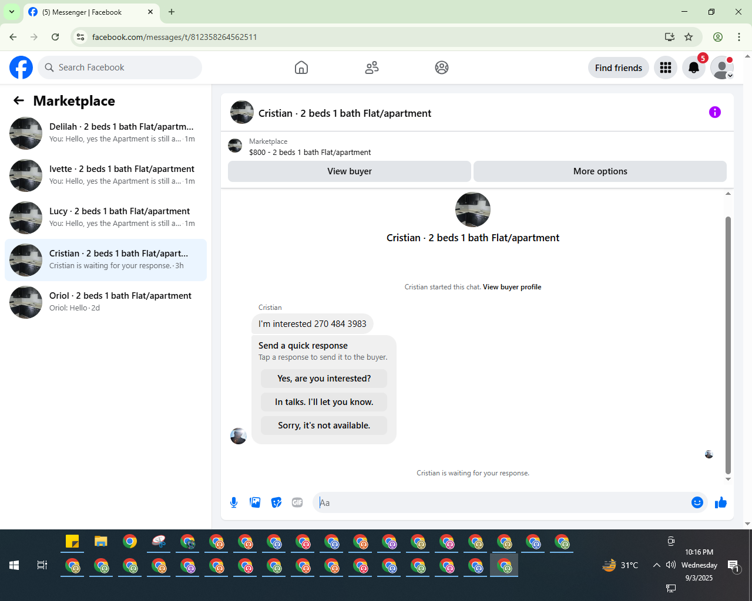Open Sticky Notes from the taskbar
Viewport: 752px width, 601px height.
(x=72, y=541)
